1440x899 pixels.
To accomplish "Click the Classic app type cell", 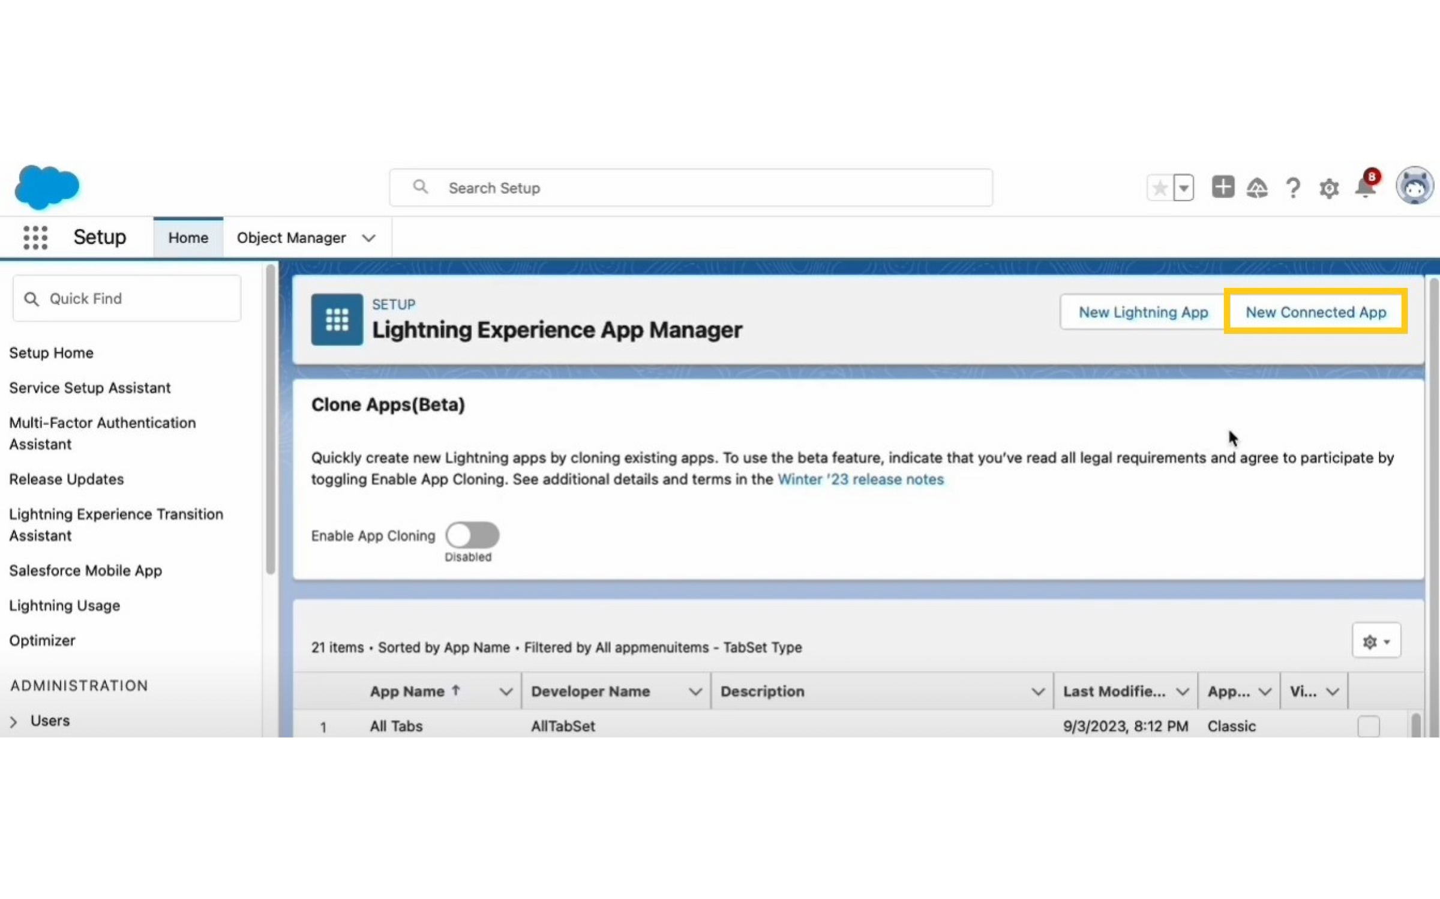I will (x=1232, y=726).
